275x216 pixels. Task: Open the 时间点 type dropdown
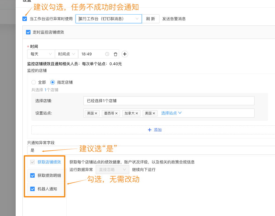[67, 54]
